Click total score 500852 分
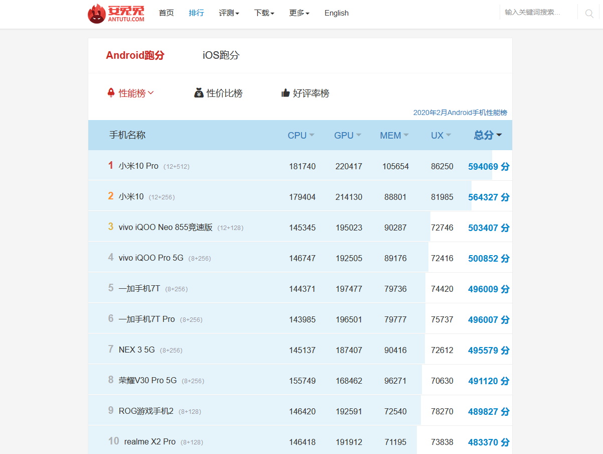The height and width of the screenshot is (454, 603). click(x=489, y=258)
